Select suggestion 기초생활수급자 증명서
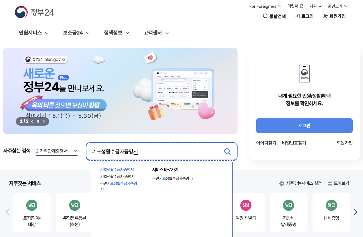The width and height of the screenshot is (363, 237). (117, 176)
